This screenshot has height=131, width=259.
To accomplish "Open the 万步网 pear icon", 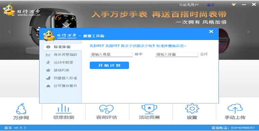I will 21,109.
